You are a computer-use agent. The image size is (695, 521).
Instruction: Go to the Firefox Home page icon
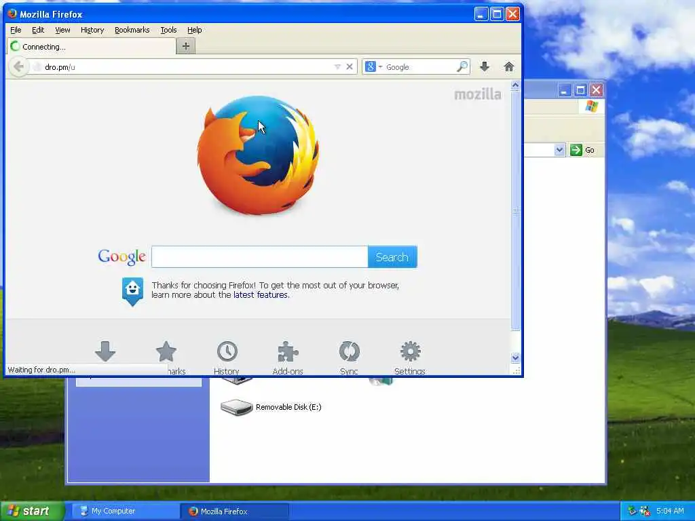point(509,67)
